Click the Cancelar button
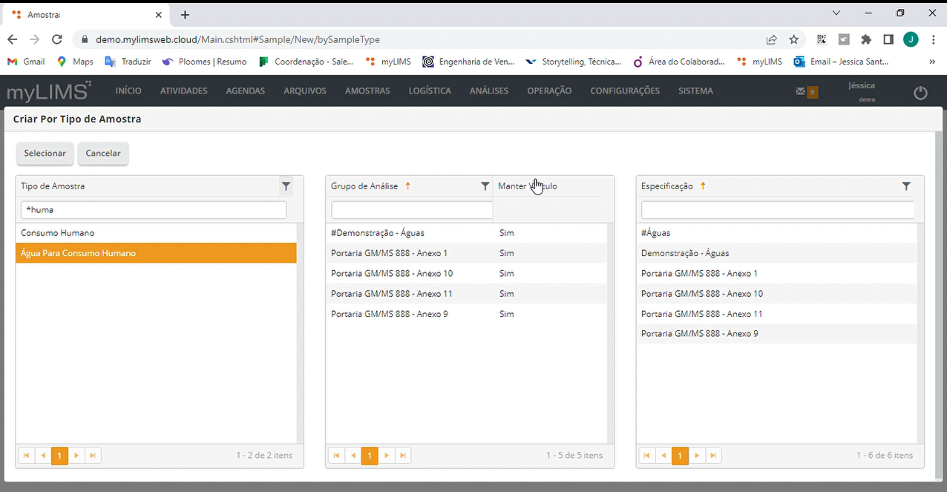The height and width of the screenshot is (492, 947). click(103, 153)
